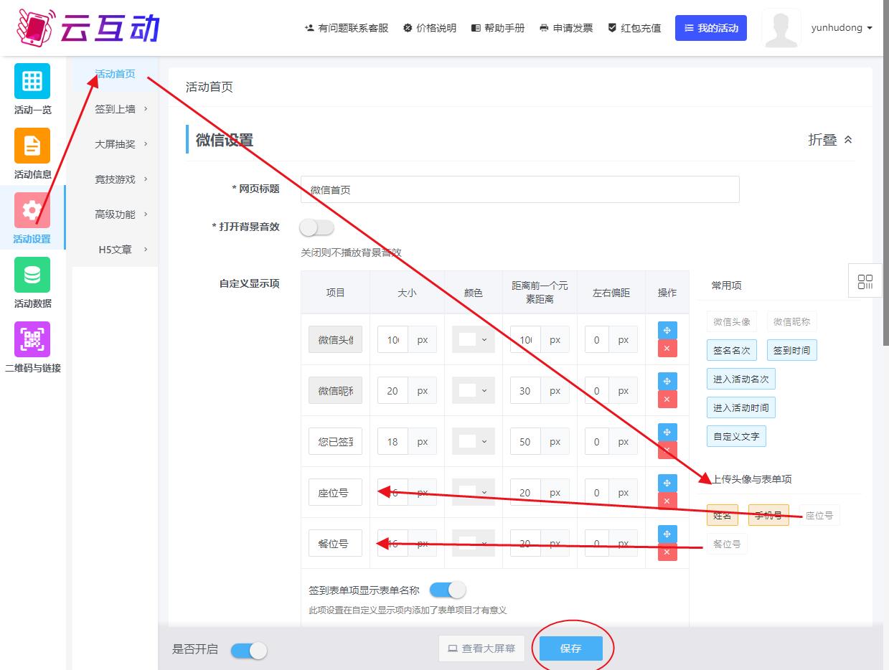Toggle 签到表单项显示表单名称 switch

pos(447,590)
